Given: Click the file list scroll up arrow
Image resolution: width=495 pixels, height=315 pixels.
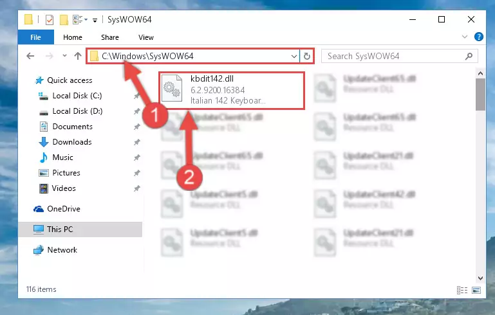Looking at the screenshot, I should (x=480, y=74).
